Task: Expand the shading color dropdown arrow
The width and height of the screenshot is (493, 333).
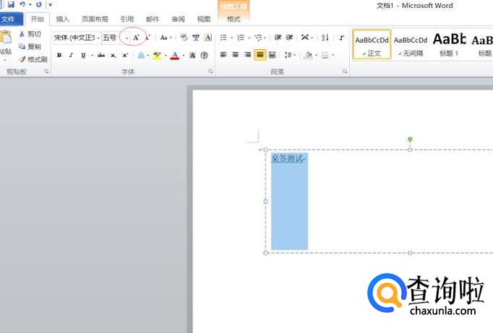Action: pos(316,56)
